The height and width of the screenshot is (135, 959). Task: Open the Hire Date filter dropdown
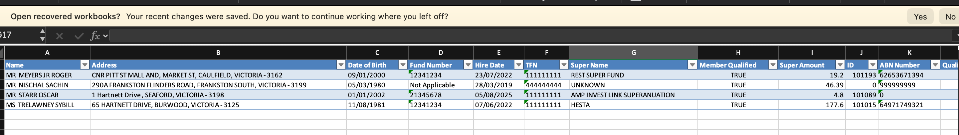click(518, 65)
